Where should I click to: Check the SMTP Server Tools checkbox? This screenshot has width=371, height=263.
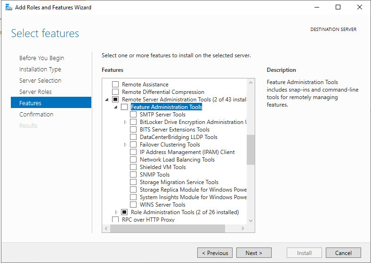[133, 115]
